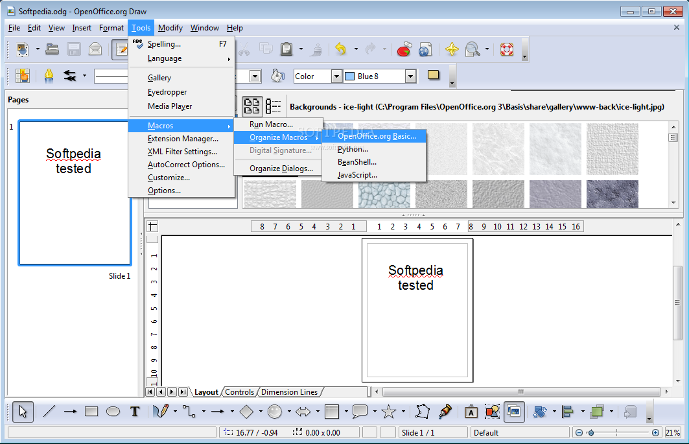The image size is (689, 444).
Task: Select Python... from submenu
Action: (374, 149)
